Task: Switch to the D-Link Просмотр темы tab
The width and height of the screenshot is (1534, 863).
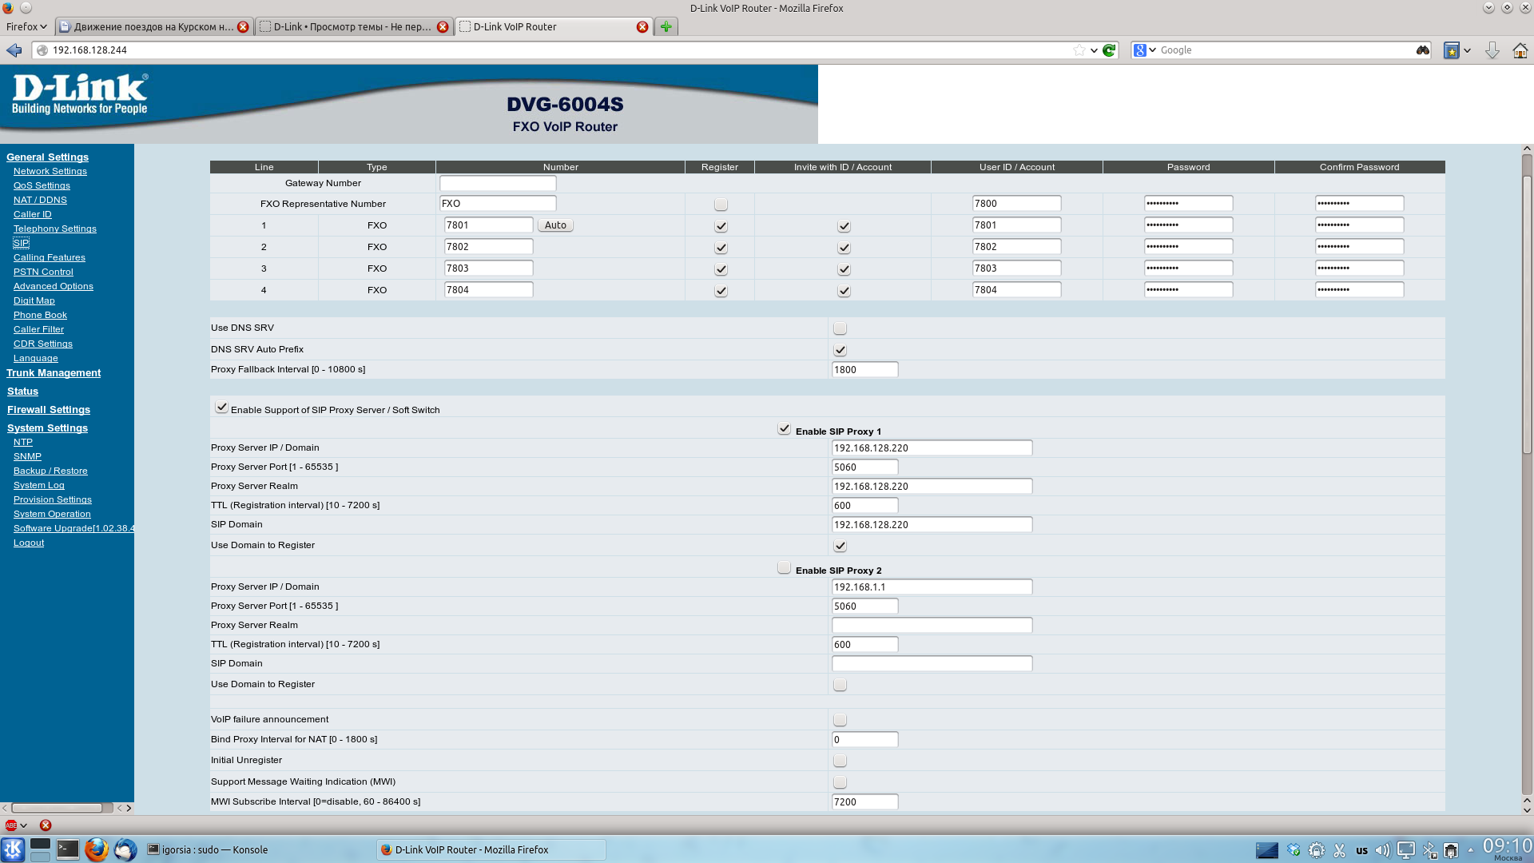Action: (x=352, y=26)
